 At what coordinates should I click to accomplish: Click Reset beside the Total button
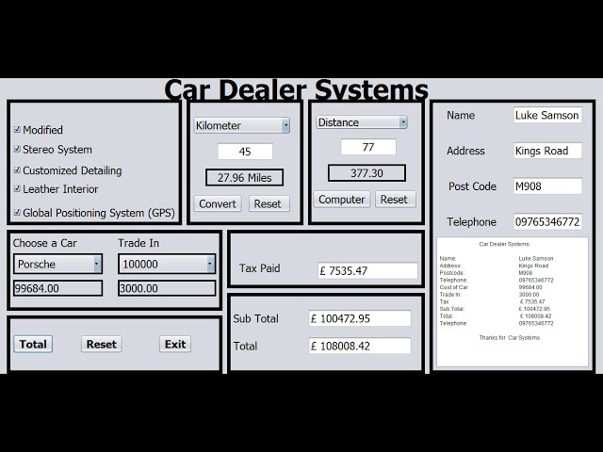(x=102, y=344)
